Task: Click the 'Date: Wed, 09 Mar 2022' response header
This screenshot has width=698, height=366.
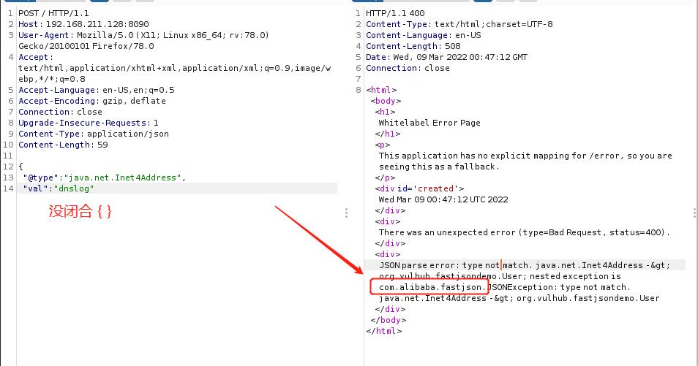Action: click(446, 57)
